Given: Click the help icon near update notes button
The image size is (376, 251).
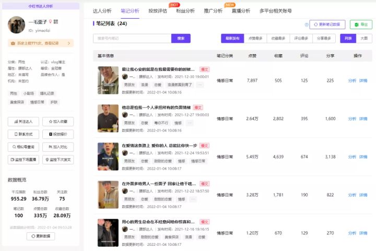Looking at the screenshot, I should tap(307, 25).
